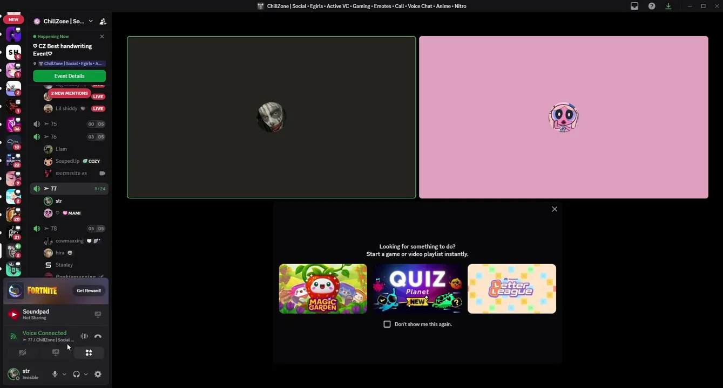
Task: Click the noise suppression waveform icon
Action: click(x=84, y=336)
